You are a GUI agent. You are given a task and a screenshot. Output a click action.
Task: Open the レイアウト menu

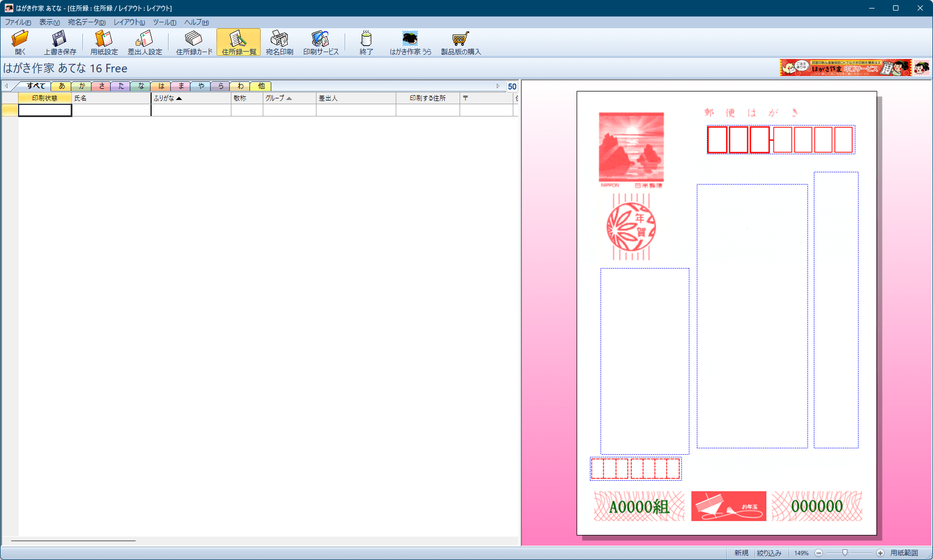point(129,22)
